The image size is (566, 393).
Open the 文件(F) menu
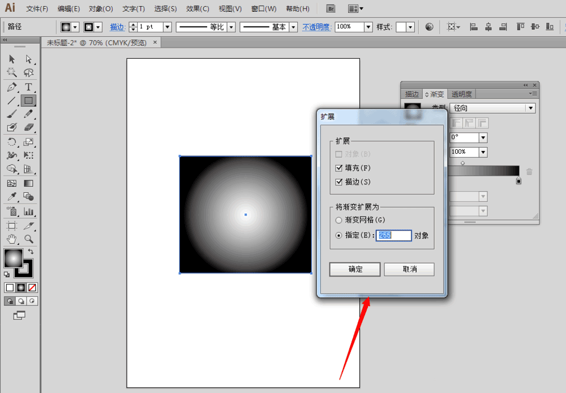click(37, 8)
